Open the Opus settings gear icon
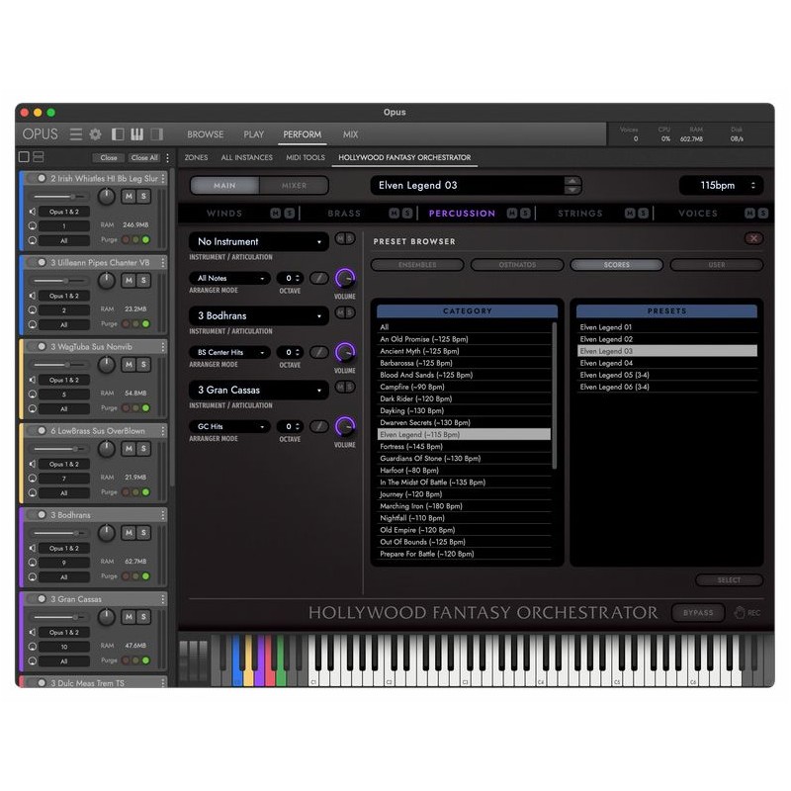Image resolution: width=791 pixels, height=791 pixels. [95, 133]
